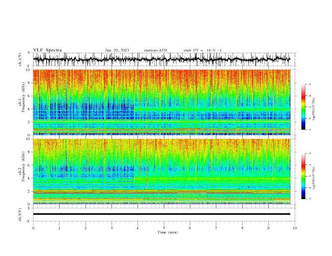Click time axis tick label '7'
332x256 pixels.
(216, 228)
